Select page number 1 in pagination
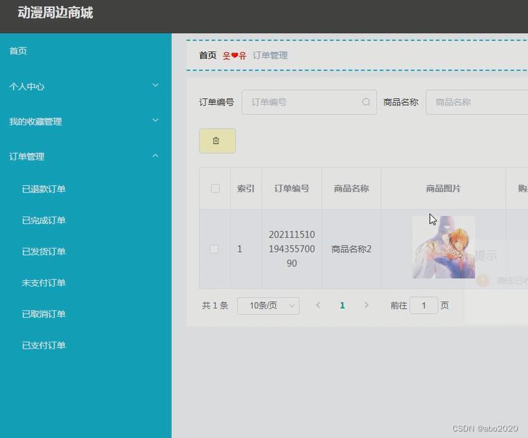Viewport: 528px width, 438px height. coord(342,305)
